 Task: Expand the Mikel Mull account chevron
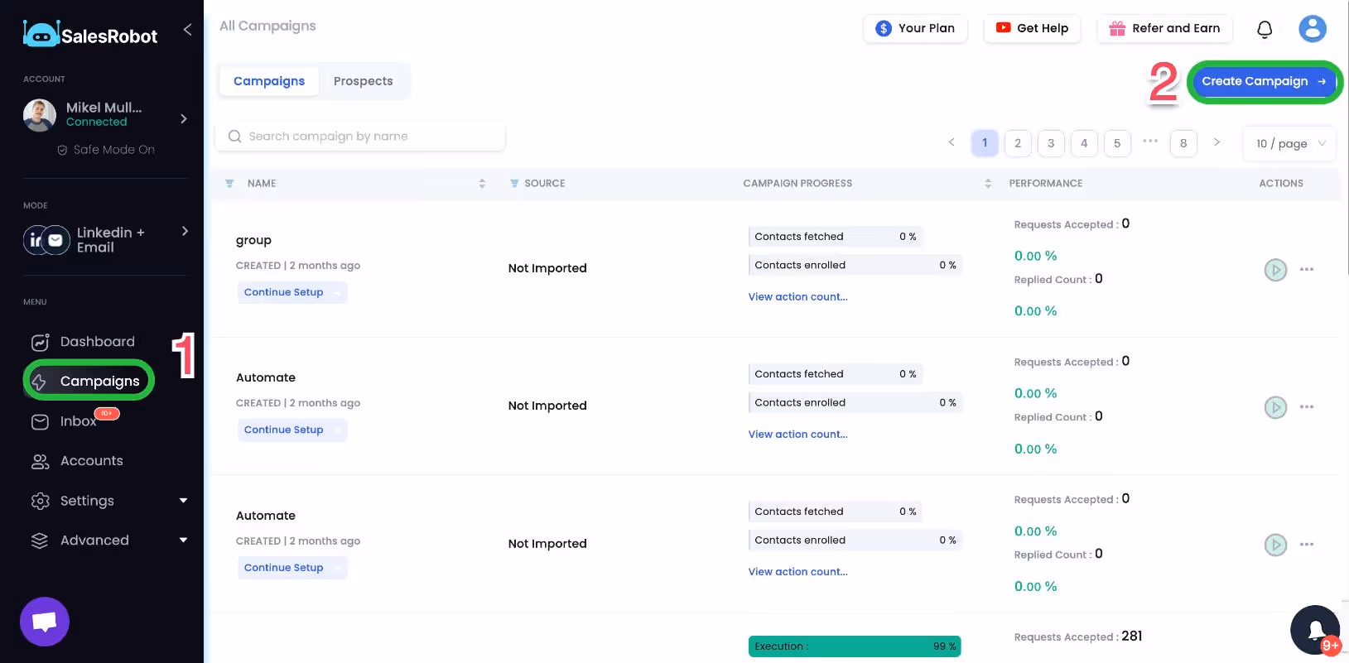(x=184, y=119)
